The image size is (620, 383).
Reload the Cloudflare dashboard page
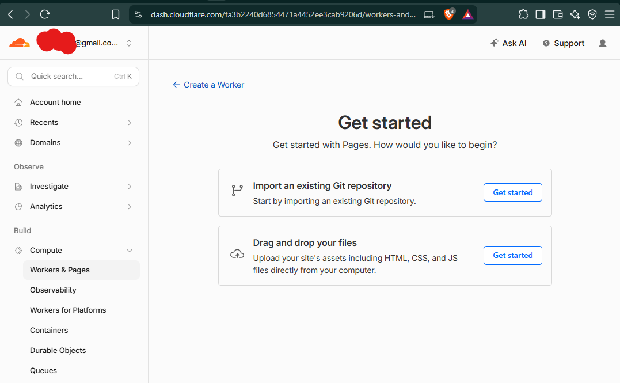(45, 14)
